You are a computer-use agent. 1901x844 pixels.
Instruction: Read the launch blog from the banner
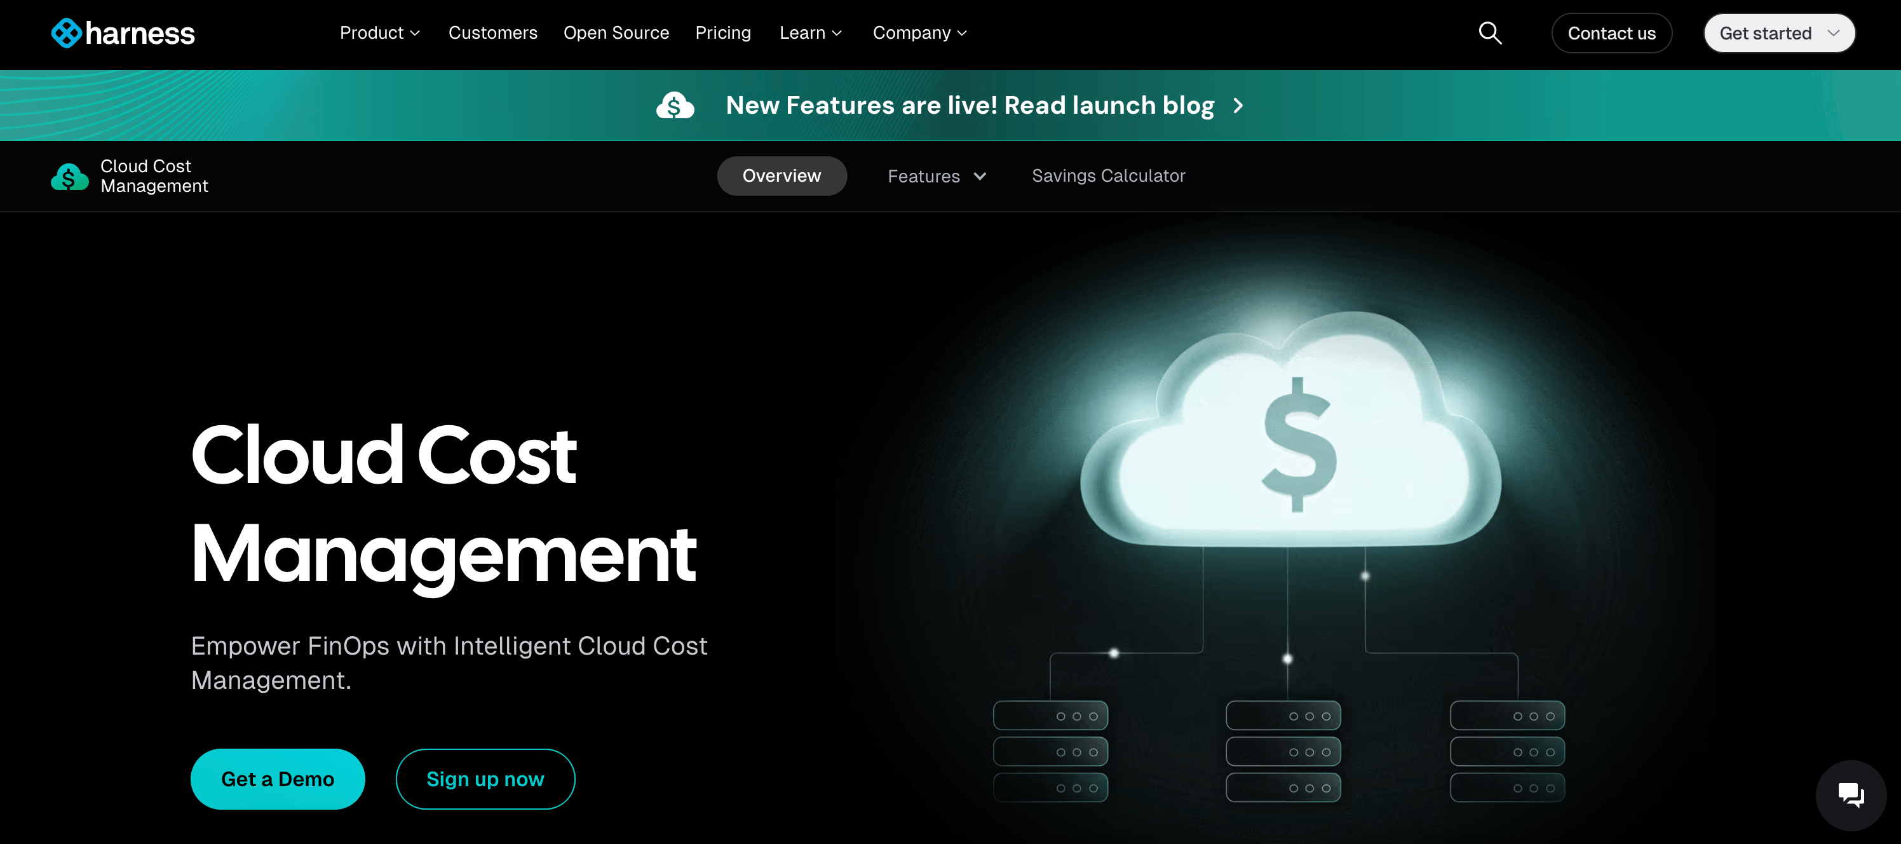coord(970,105)
